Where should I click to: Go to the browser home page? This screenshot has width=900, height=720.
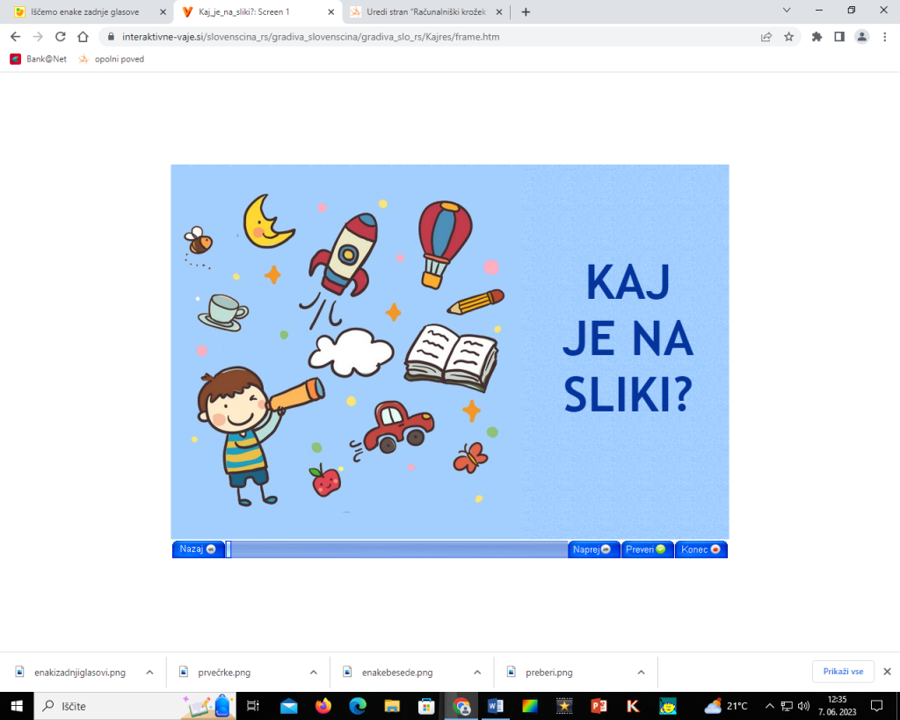coord(83,37)
